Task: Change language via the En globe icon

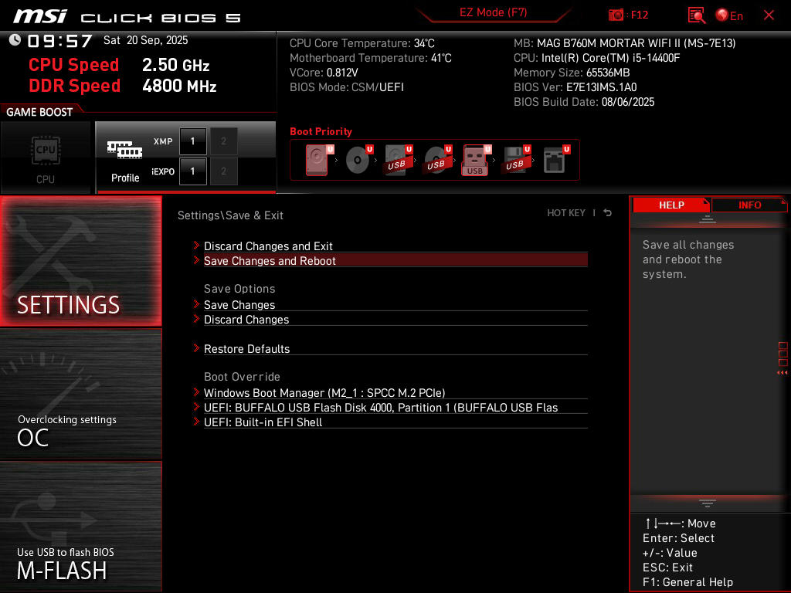Action: tap(729, 15)
